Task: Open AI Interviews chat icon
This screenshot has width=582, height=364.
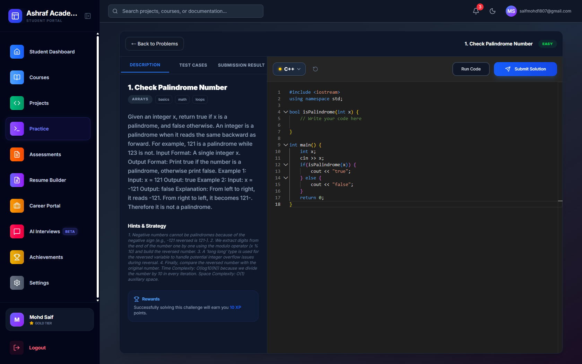Action: tap(17, 231)
